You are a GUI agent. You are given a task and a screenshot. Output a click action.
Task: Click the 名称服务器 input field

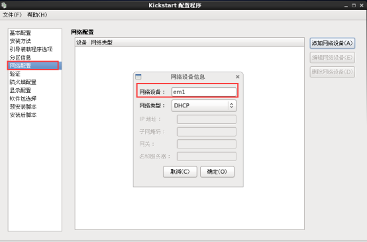[x=207, y=156]
